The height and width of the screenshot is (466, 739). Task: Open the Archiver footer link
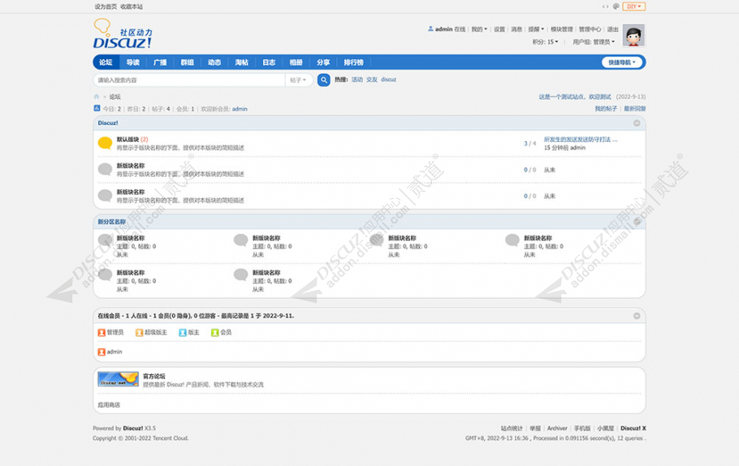point(557,429)
